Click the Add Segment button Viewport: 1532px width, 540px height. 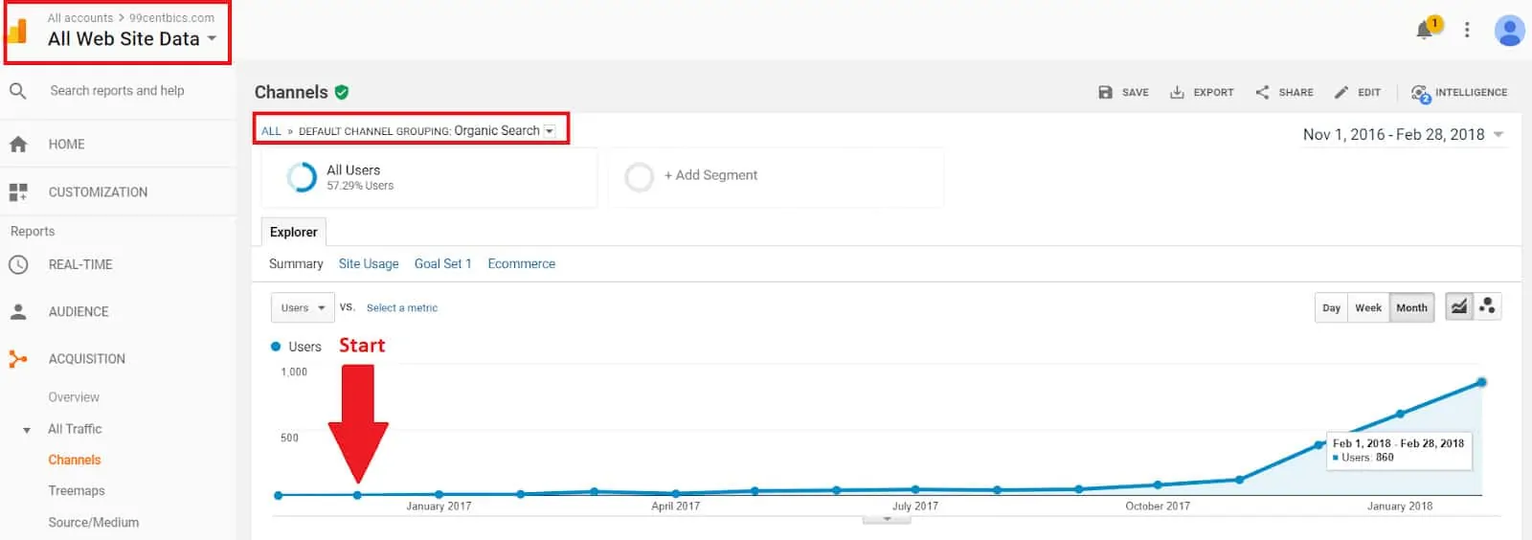pyautogui.click(x=710, y=176)
